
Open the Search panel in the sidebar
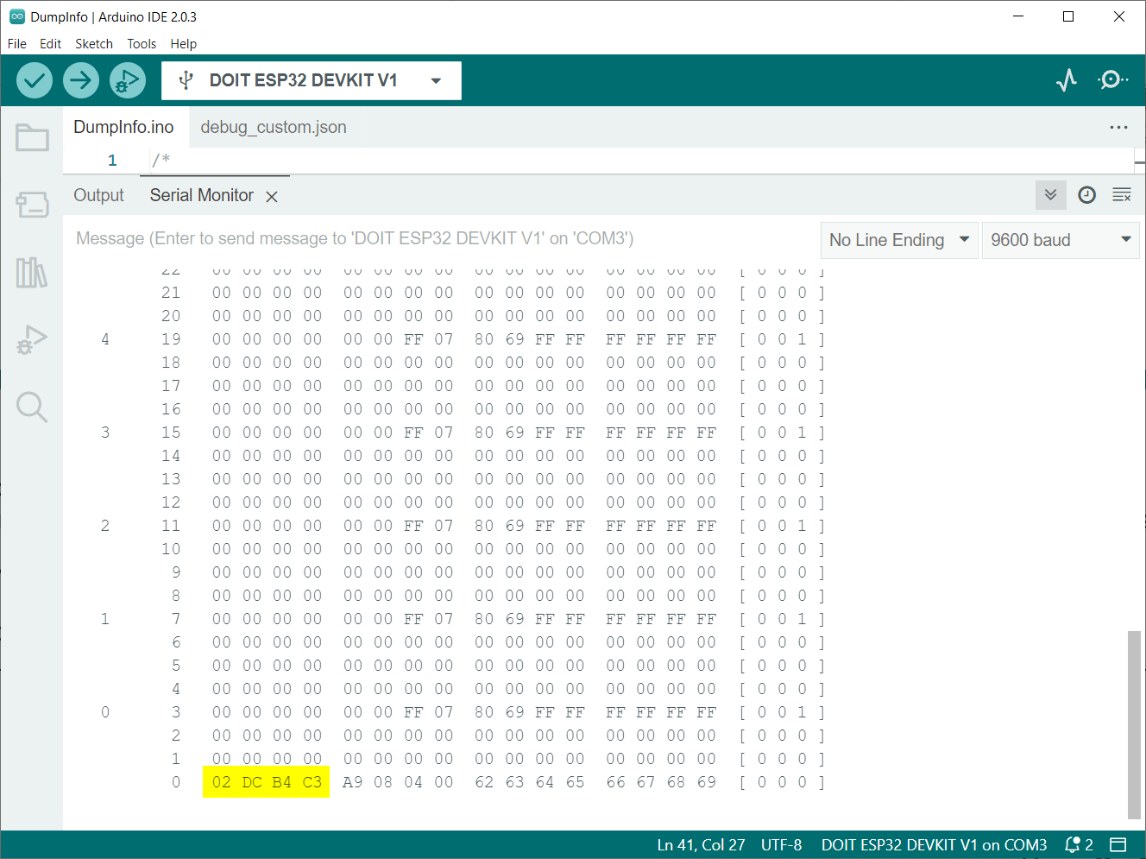point(32,407)
